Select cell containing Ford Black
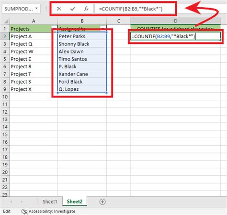227x215 pixels. [x=82, y=82]
